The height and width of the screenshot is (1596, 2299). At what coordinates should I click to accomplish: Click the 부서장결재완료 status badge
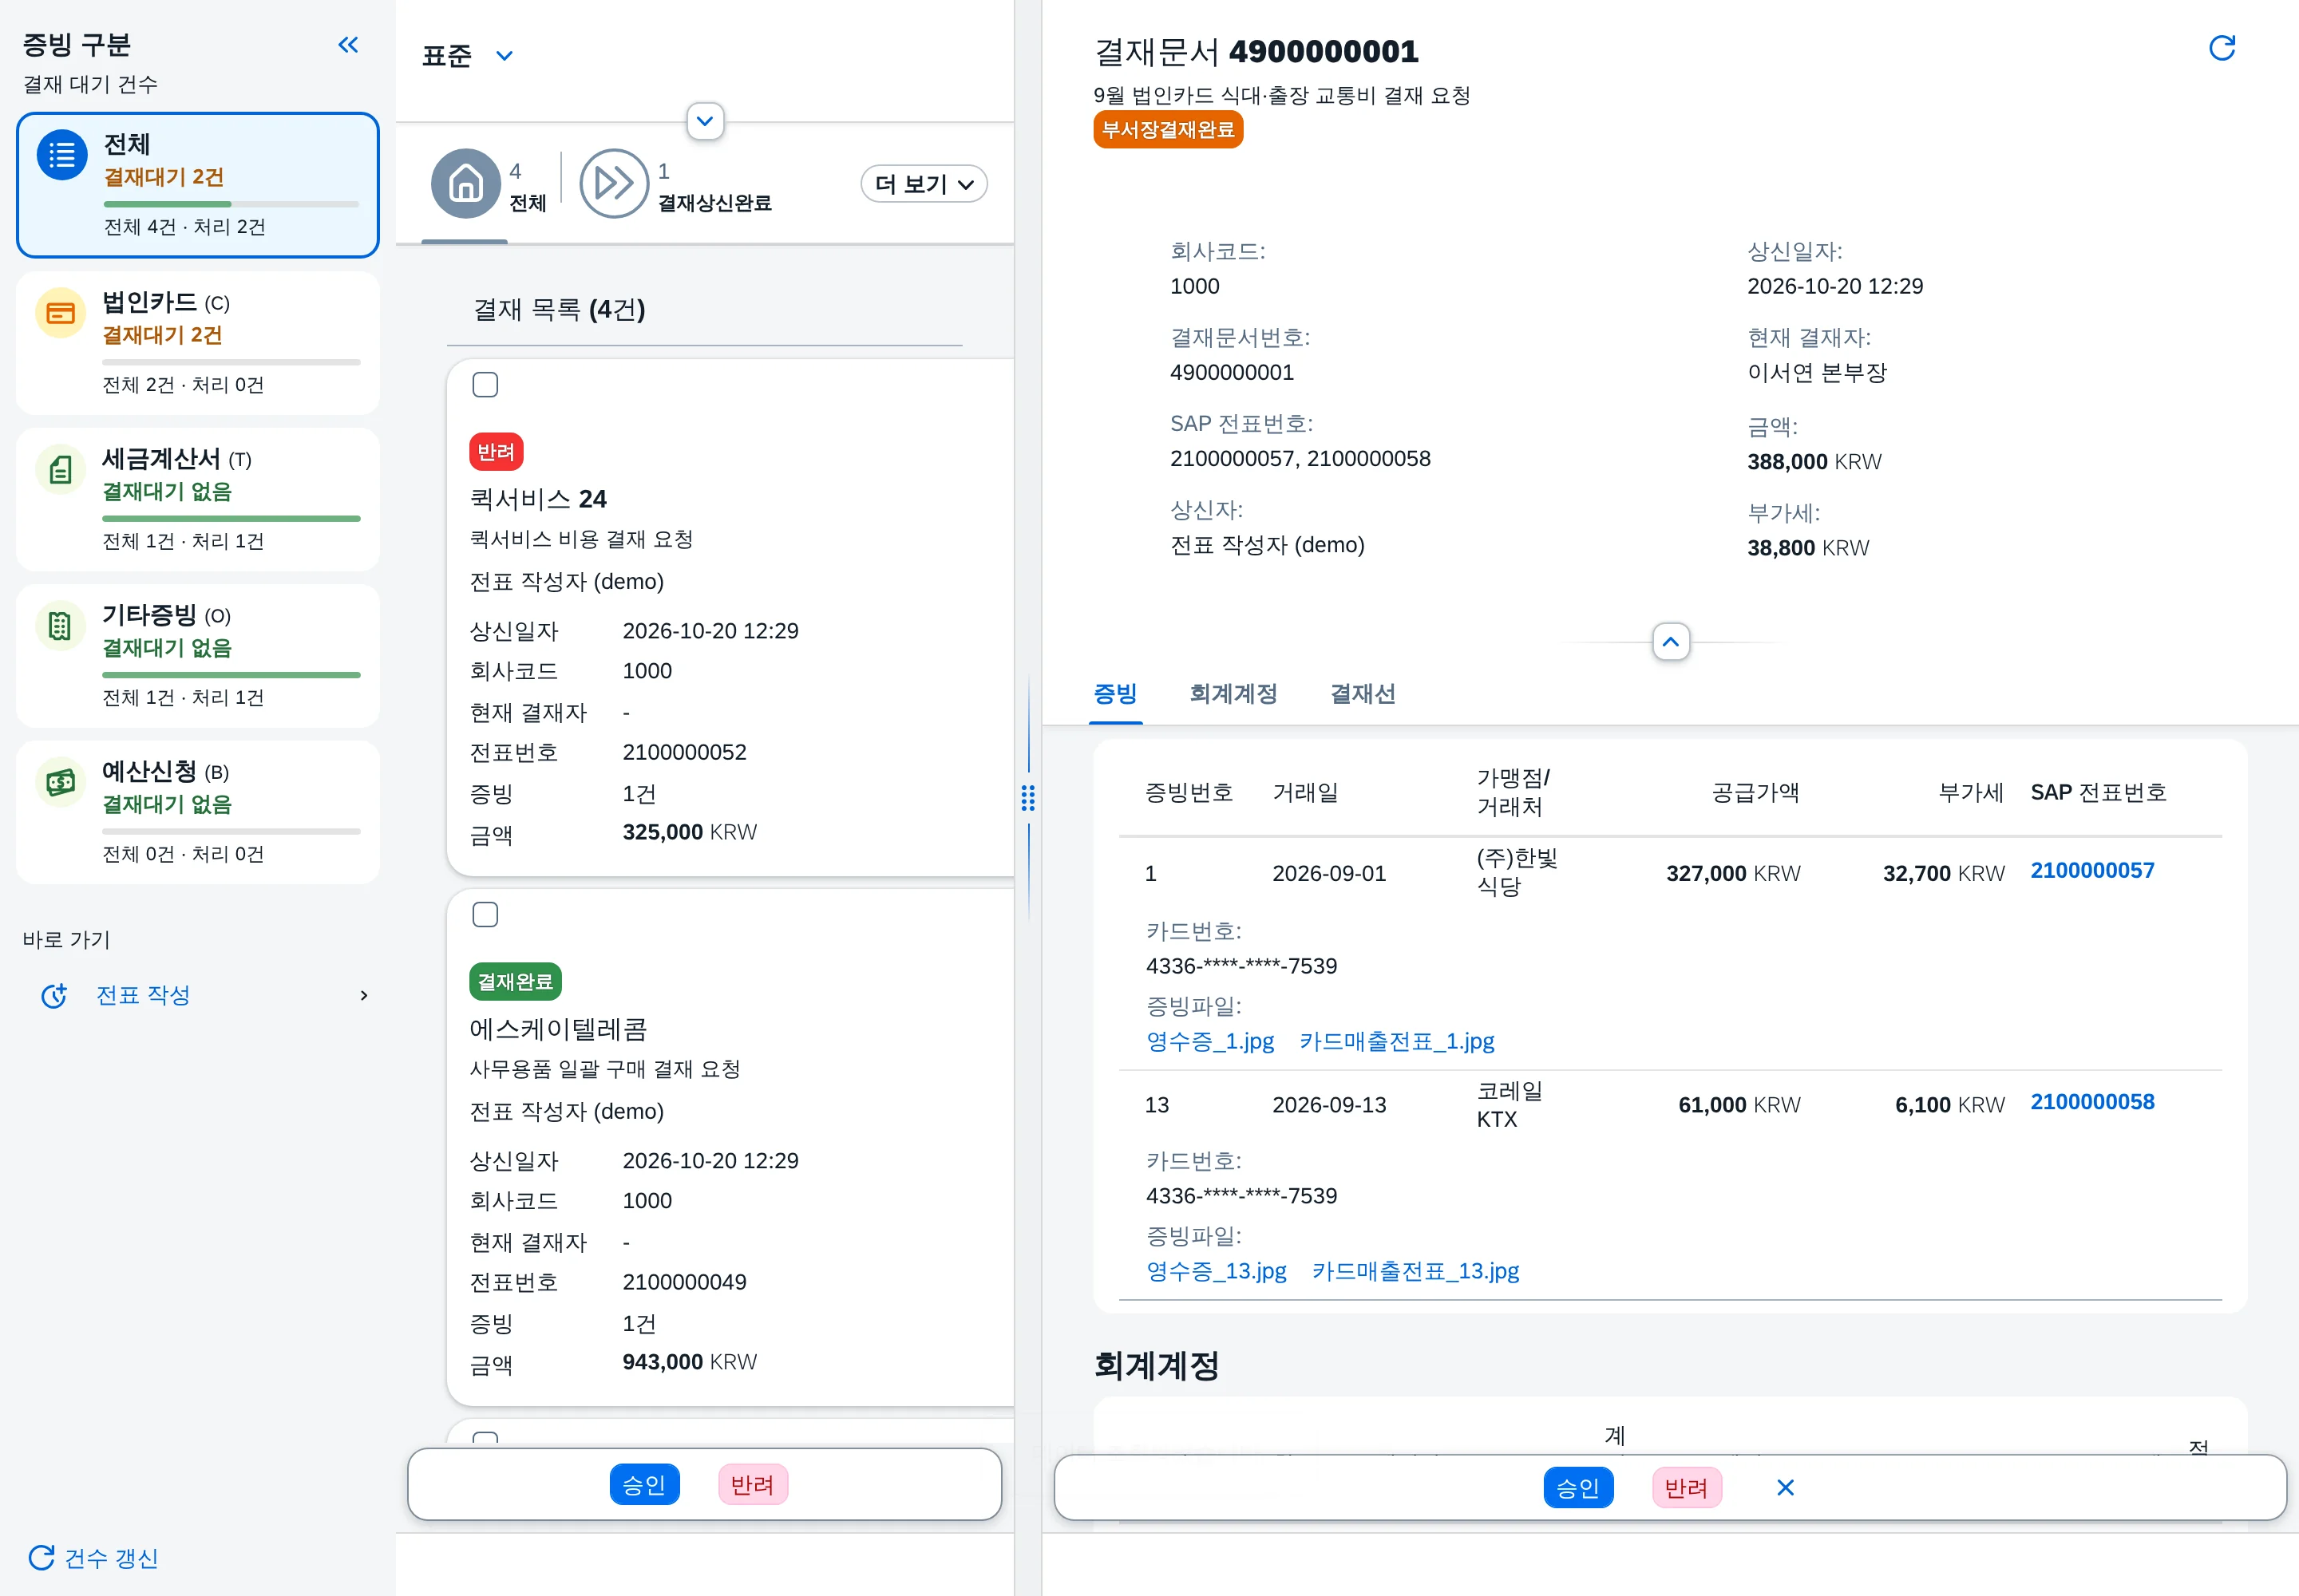click(x=1168, y=130)
